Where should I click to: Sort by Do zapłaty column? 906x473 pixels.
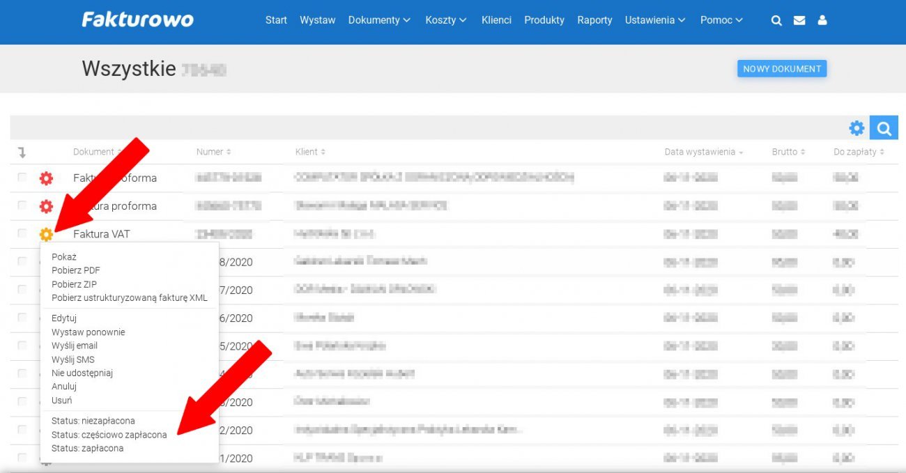(x=859, y=152)
